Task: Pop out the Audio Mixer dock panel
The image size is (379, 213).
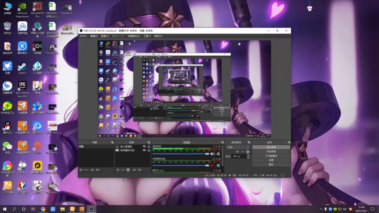Action: tap(222, 142)
